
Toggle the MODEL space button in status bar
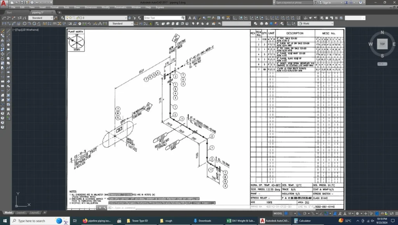[x=278, y=213]
